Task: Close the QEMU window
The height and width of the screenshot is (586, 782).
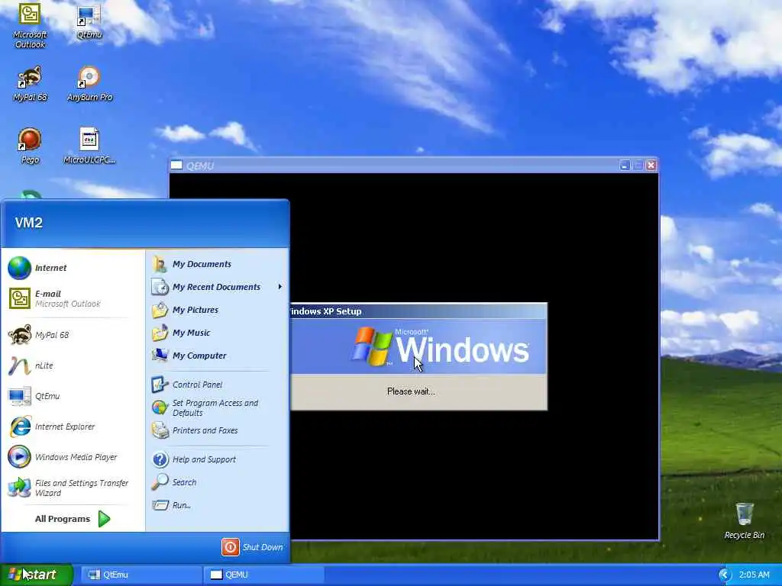Action: (651, 165)
